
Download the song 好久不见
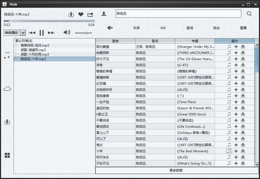click(x=243, y=59)
